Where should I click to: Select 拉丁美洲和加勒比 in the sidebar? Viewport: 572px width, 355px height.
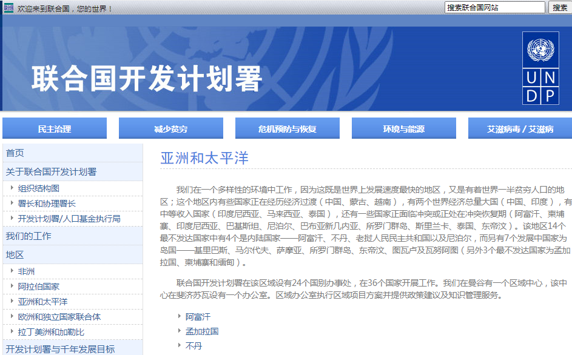(51, 332)
